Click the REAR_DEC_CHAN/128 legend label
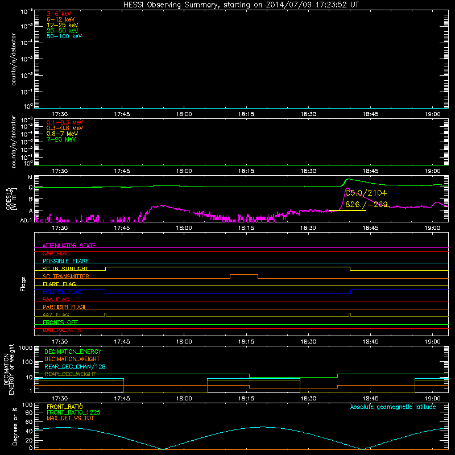The width and height of the screenshot is (455, 455). (75, 366)
